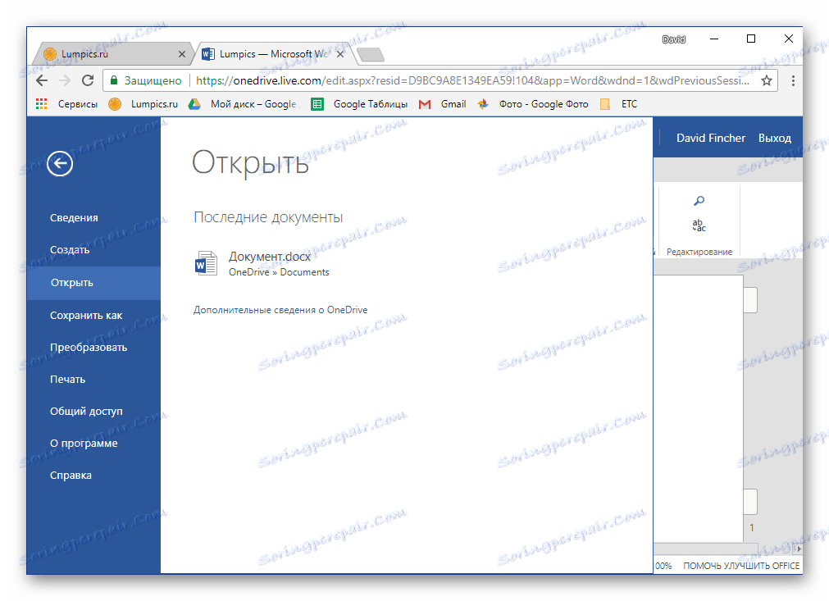Viewport: 829px width, 601px height.
Task: Choose Общий доступ in the sidebar
Action: [x=85, y=412]
